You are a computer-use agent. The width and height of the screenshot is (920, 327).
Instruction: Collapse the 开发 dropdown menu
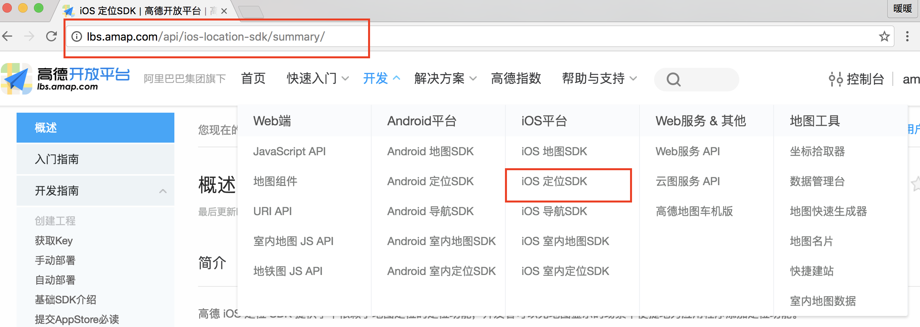(x=381, y=78)
